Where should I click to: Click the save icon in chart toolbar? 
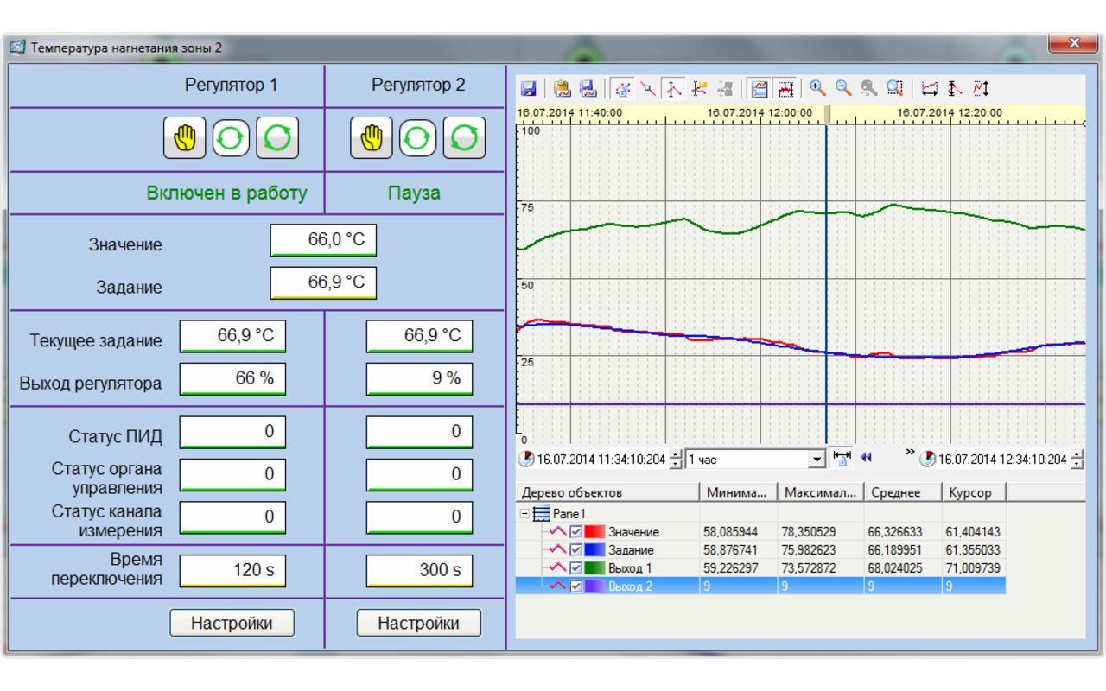[528, 89]
